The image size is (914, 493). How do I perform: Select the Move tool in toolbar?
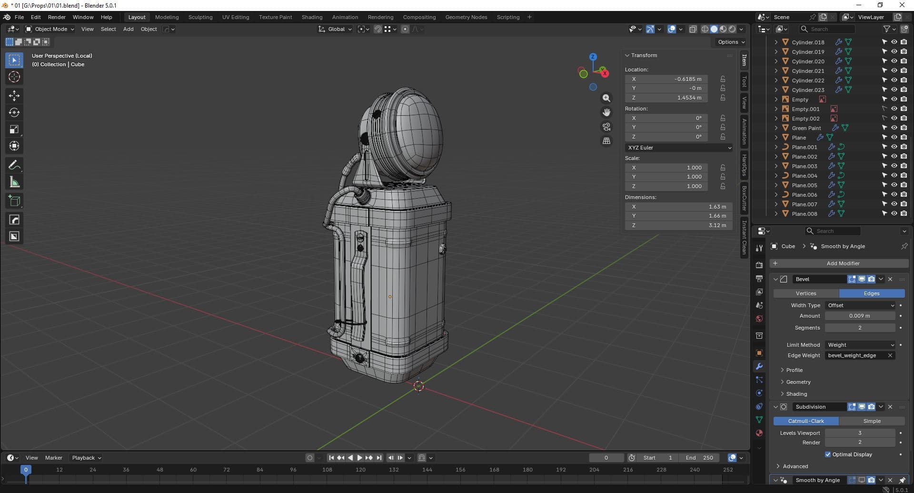14,96
